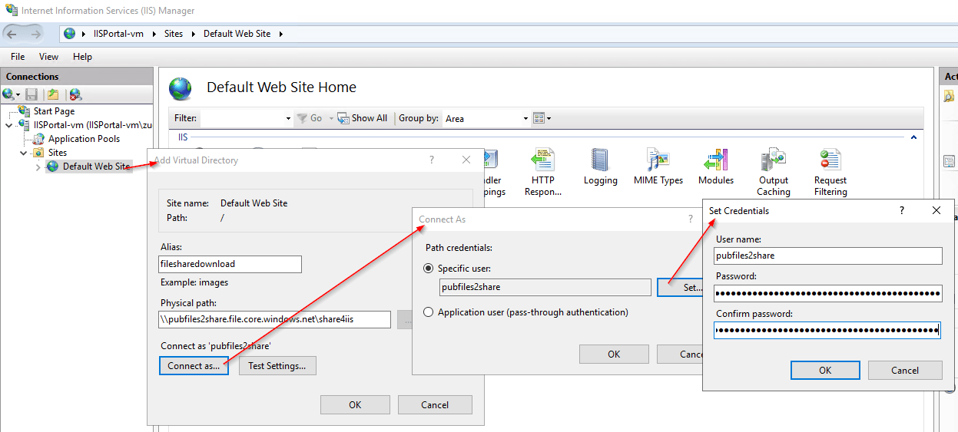Open the File menu
This screenshot has height=432, width=958.
[18, 57]
